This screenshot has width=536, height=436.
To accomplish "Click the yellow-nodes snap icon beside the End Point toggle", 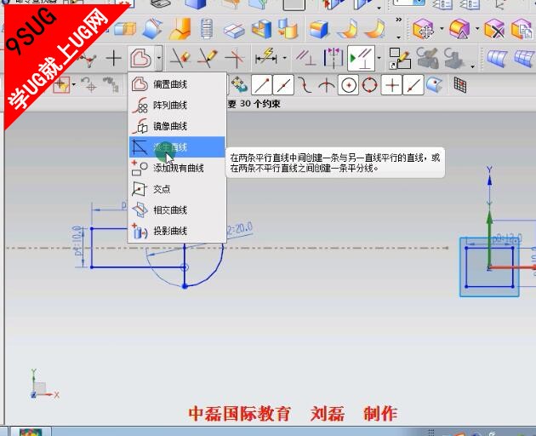I will pyautogui.click(x=239, y=84).
